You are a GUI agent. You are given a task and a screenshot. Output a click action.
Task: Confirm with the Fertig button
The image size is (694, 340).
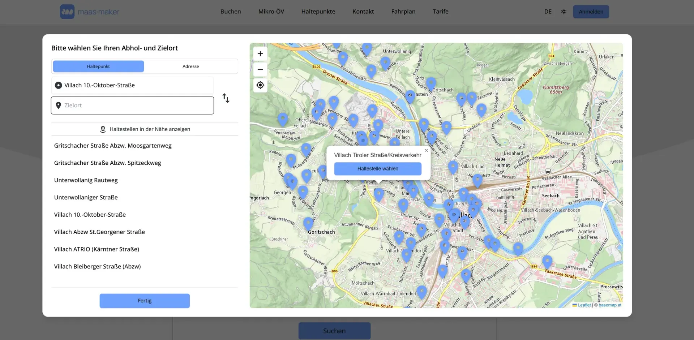point(145,301)
